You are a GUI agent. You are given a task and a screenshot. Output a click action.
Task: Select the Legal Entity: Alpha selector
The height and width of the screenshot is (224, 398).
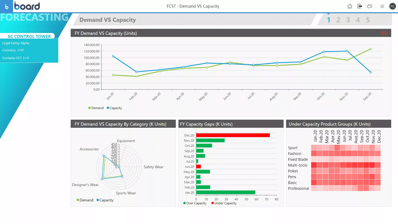16,43
